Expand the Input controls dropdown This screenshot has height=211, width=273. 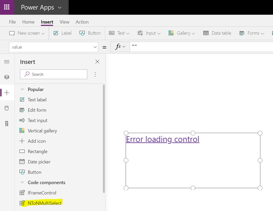click(149, 33)
